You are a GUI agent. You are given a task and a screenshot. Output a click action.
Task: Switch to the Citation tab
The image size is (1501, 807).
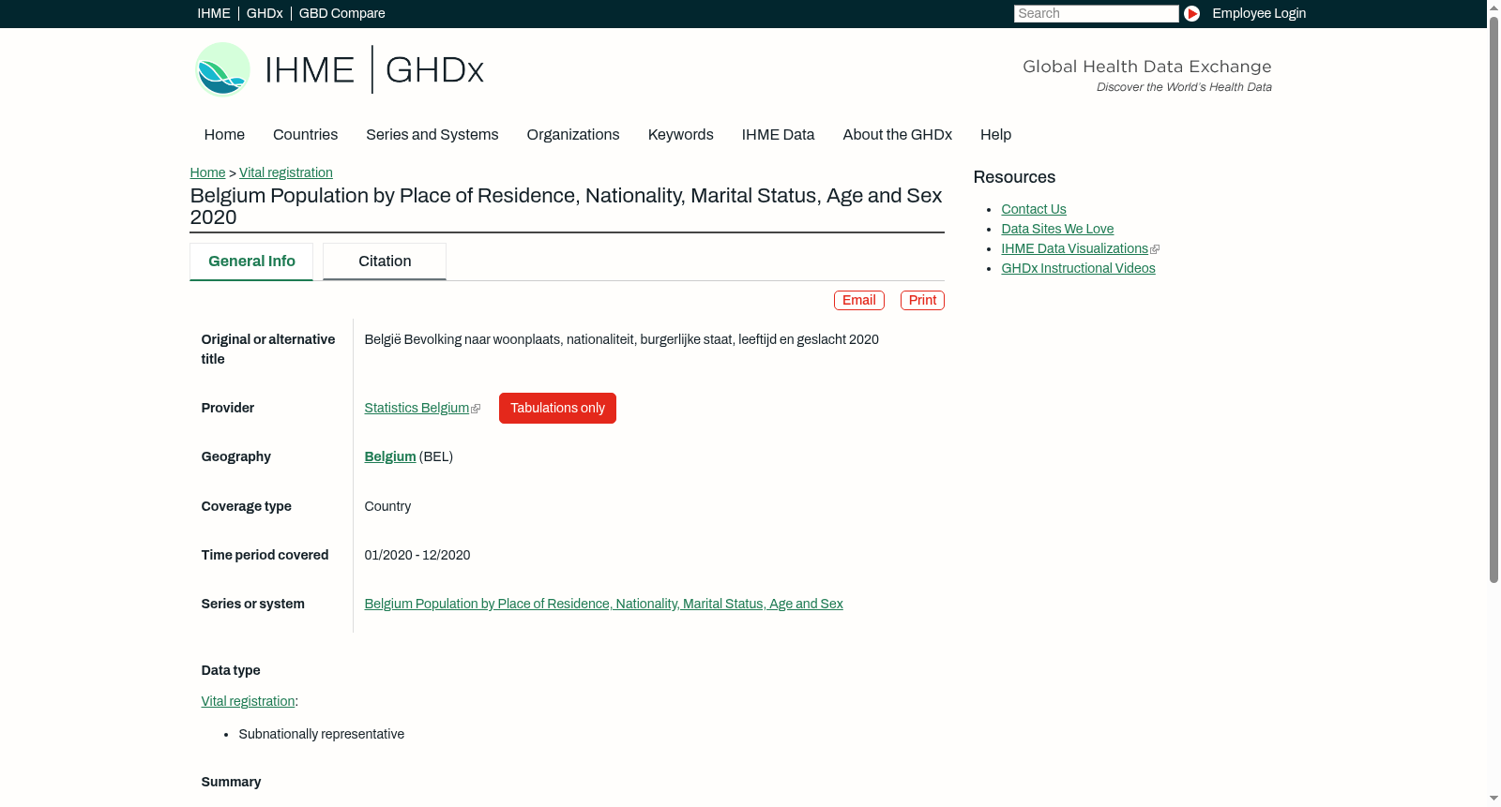(385, 262)
